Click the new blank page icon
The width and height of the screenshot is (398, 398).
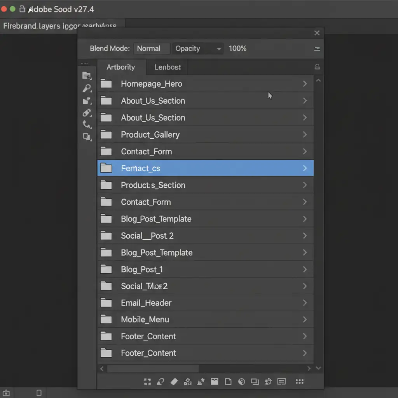pos(228,381)
